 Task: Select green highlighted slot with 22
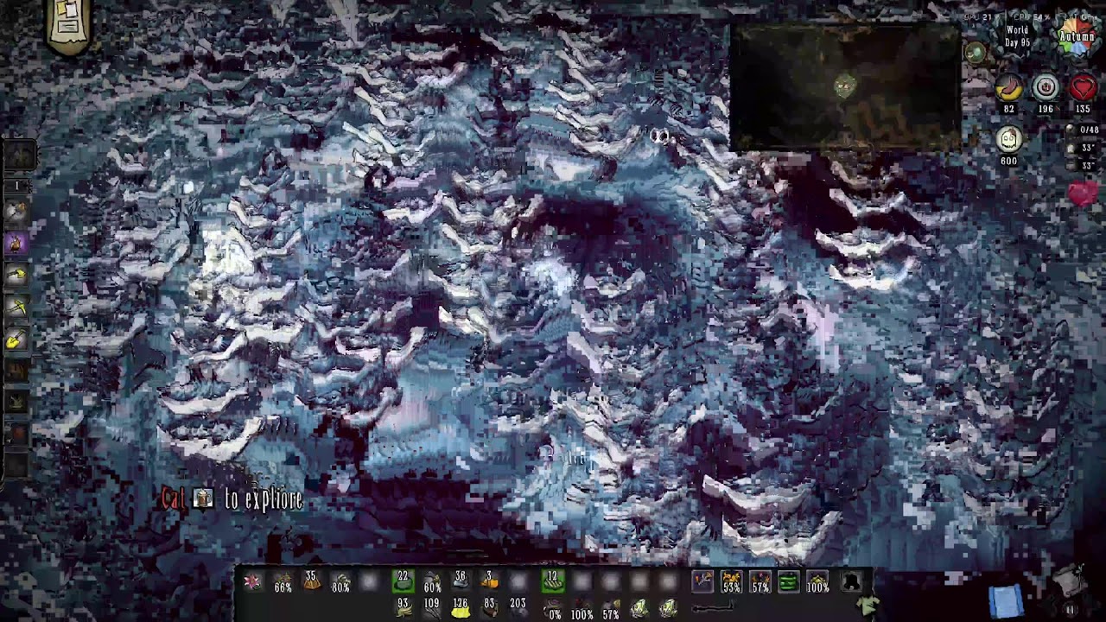click(x=402, y=582)
